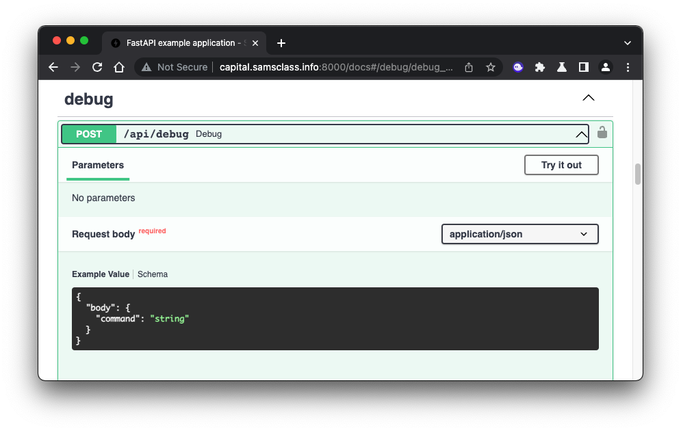Collapse the debug section chevron
681x431 pixels.
588,99
